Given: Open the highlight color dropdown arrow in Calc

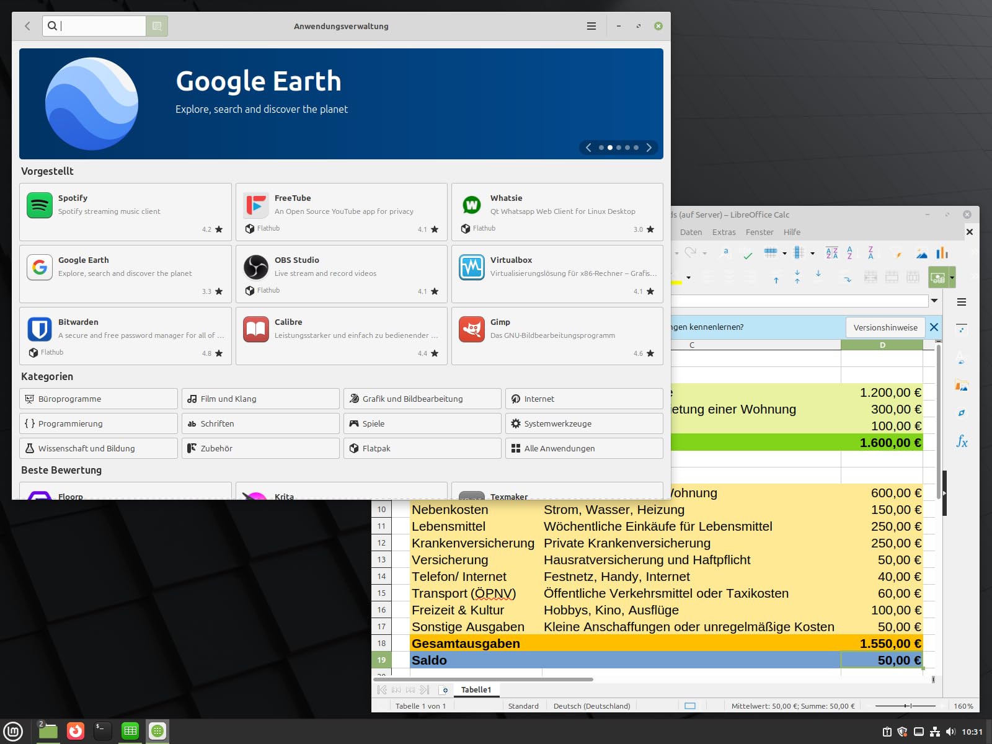Looking at the screenshot, I should [688, 278].
